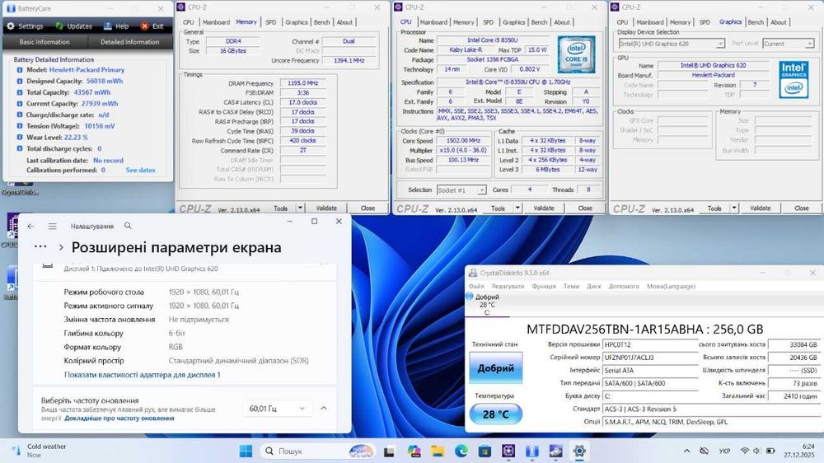Select the drive C: health indicator
This screenshot has height=463, width=824.
[487, 305]
